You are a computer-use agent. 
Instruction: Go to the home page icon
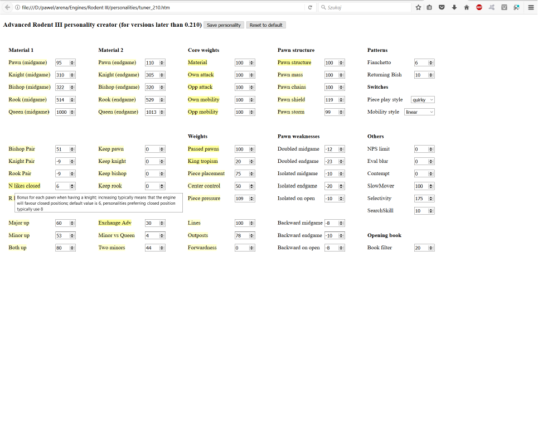pyautogui.click(x=467, y=7)
